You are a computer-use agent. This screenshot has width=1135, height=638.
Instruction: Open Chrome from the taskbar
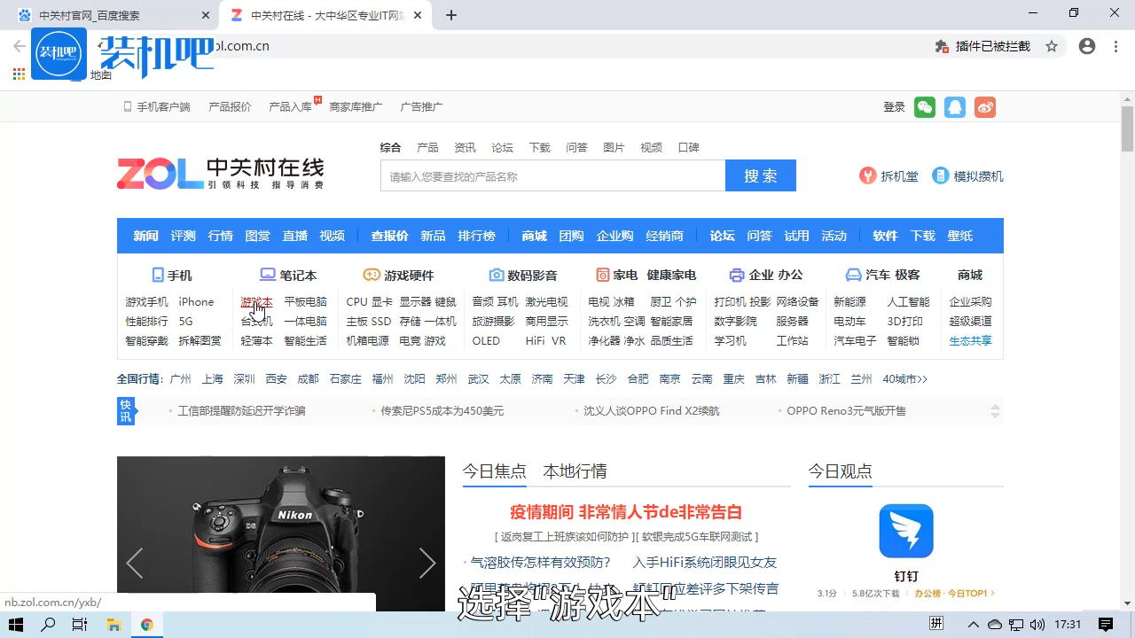click(147, 625)
